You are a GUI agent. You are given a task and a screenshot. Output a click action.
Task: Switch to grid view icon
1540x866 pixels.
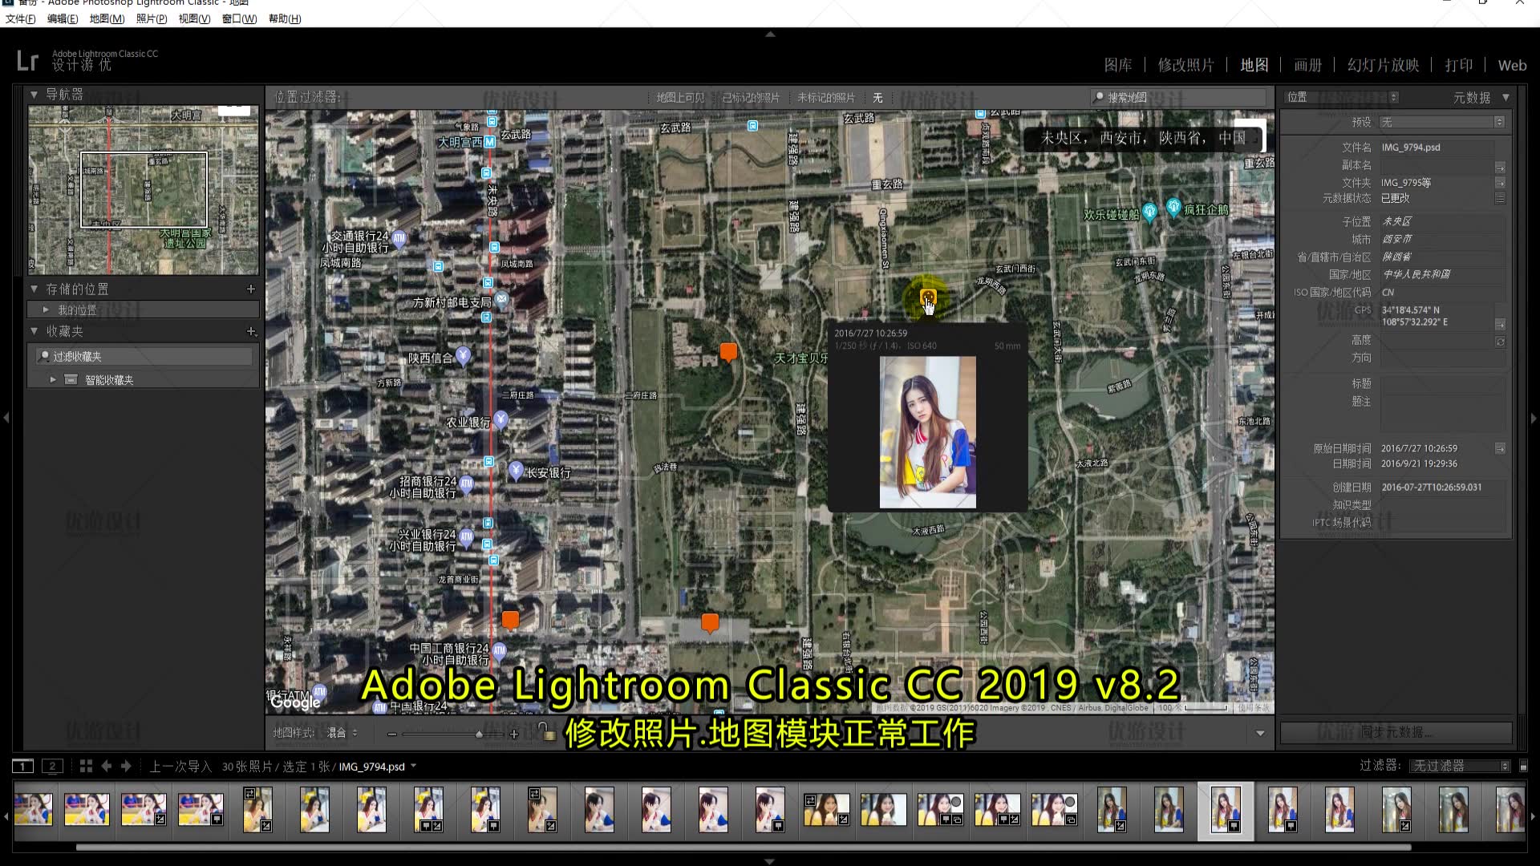point(86,766)
